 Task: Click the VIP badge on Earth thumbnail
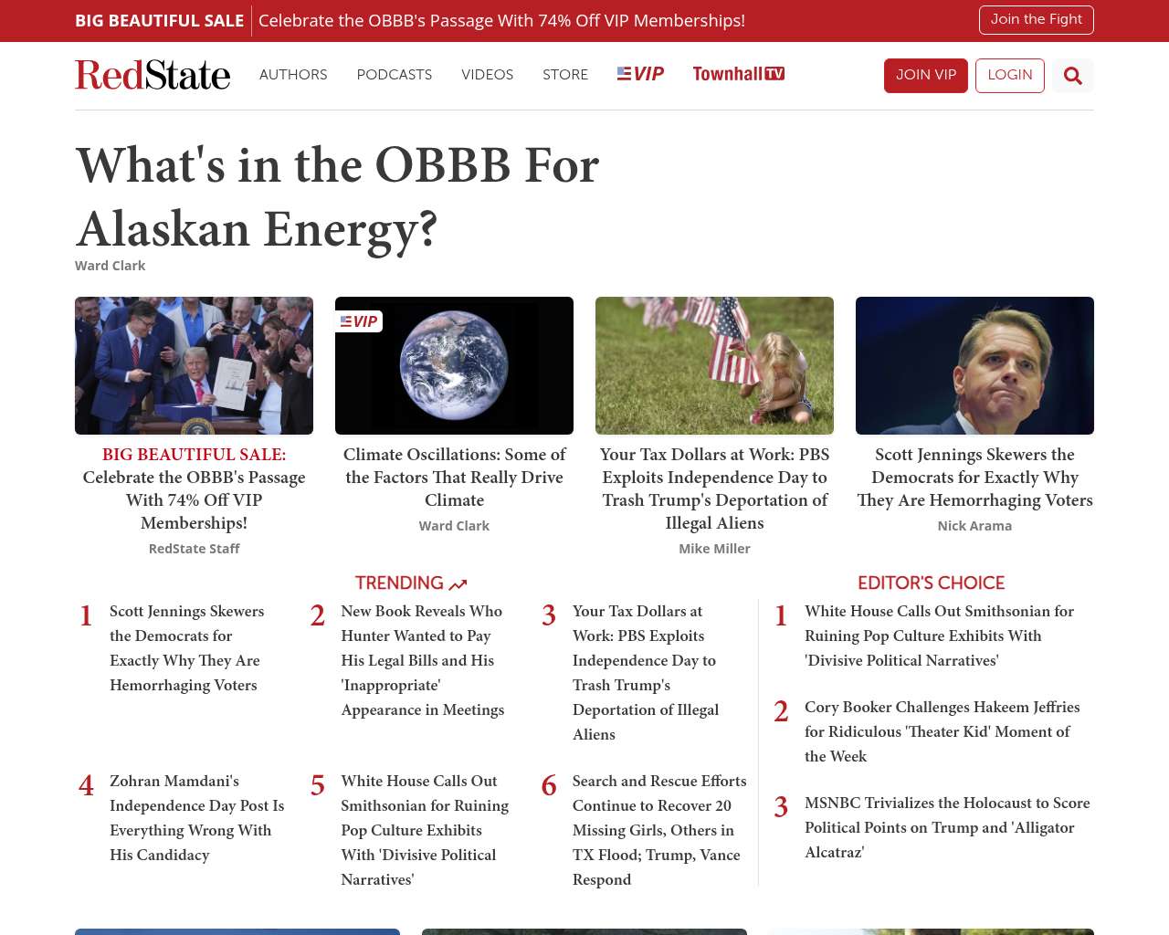(359, 321)
